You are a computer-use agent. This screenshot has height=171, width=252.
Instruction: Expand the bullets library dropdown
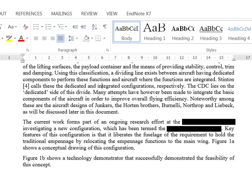tap(42, 27)
